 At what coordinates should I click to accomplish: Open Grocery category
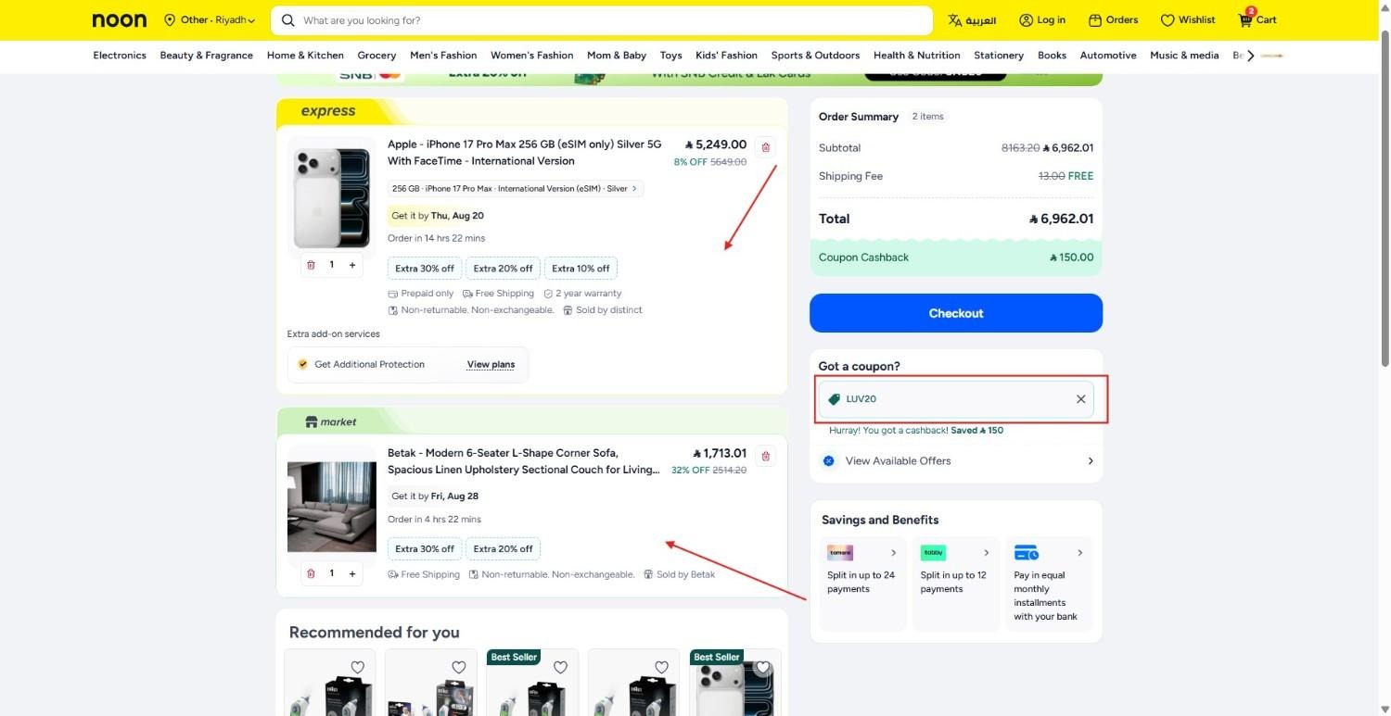(x=376, y=56)
